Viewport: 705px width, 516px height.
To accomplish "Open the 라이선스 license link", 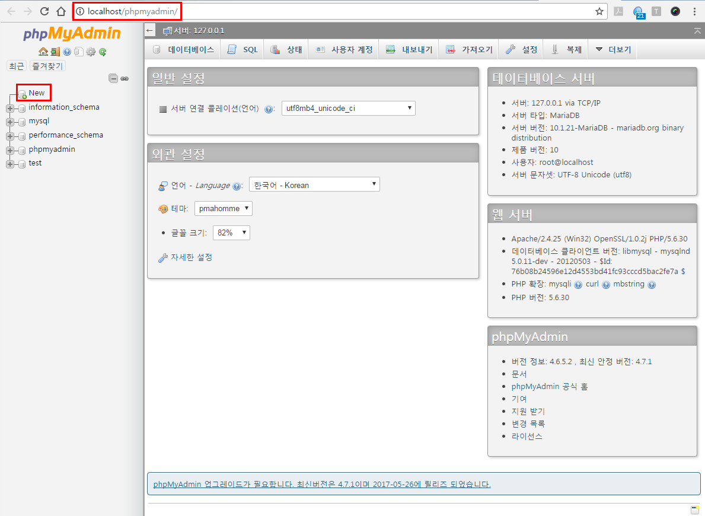I will 527,437.
